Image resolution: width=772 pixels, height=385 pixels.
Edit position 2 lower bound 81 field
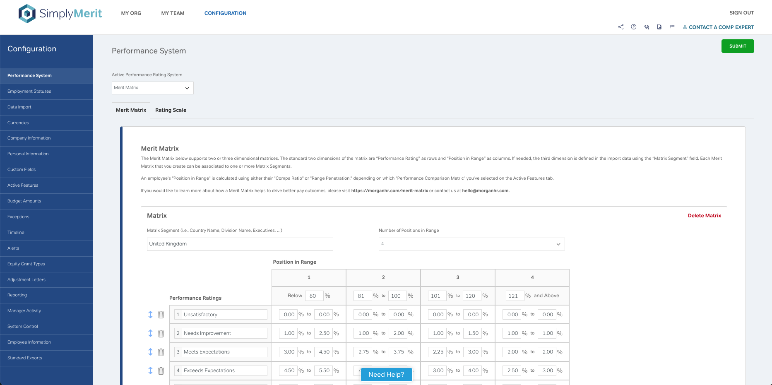[363, 296]
